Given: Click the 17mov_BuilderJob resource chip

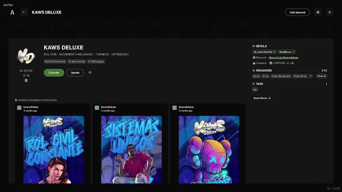Looking at the screenshot, I should pyautogui.click(x=281, y=76).
